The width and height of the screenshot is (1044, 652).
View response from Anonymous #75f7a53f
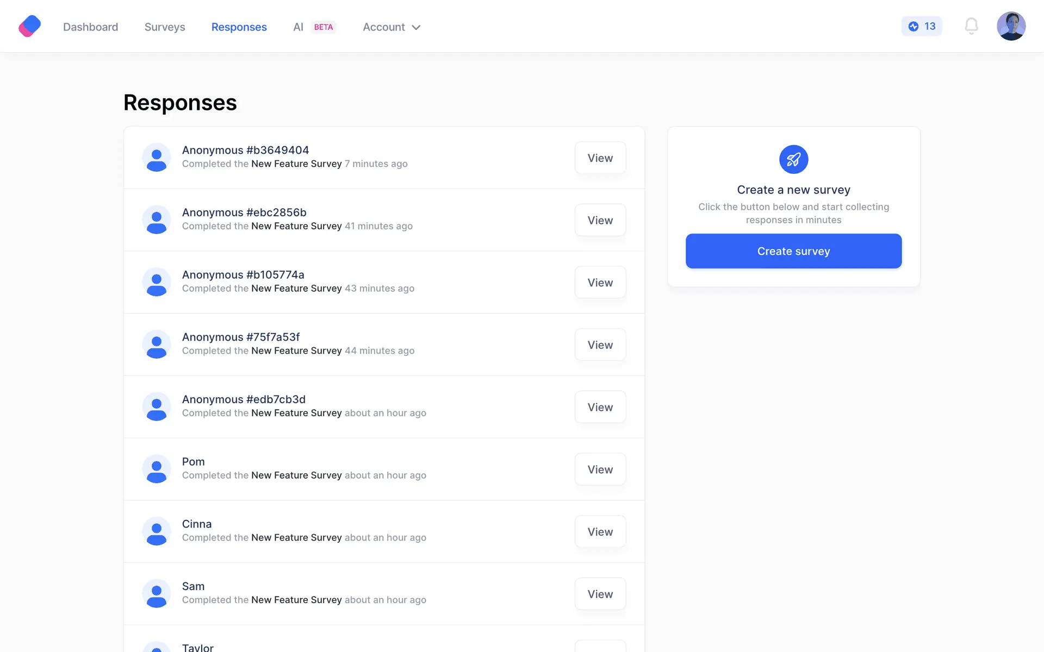point(600,344)
